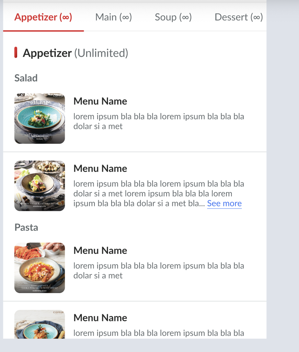Click the first salad item's description text

[x=158, y=121]
